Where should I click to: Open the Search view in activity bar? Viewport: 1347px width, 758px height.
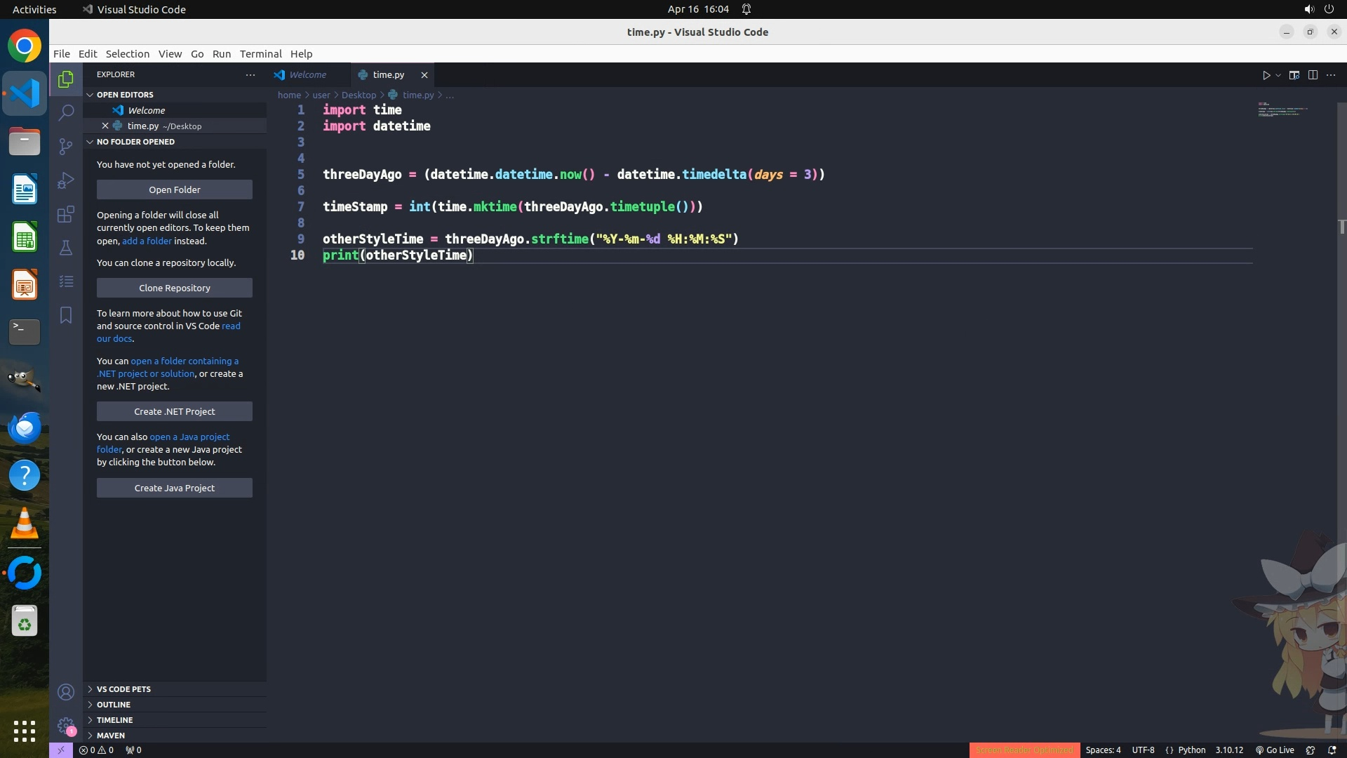pos(66,112)
